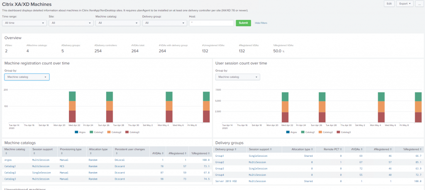Click the Argos machine catalog row

click(107, 160)
